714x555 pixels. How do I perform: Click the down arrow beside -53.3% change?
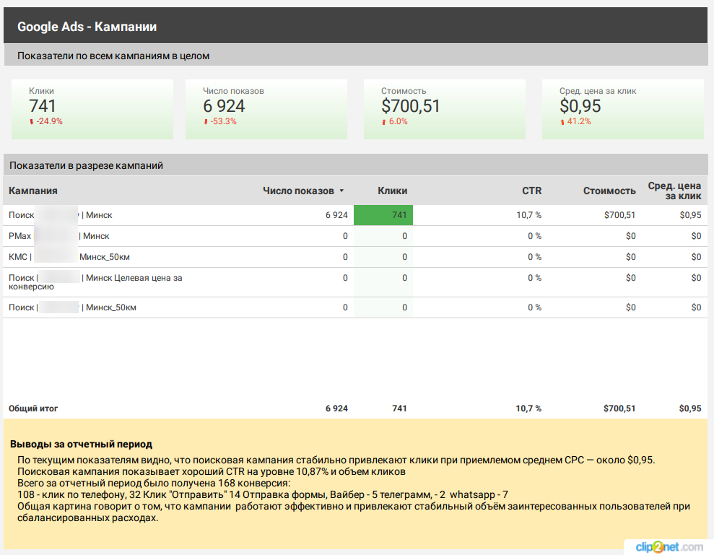206,122
